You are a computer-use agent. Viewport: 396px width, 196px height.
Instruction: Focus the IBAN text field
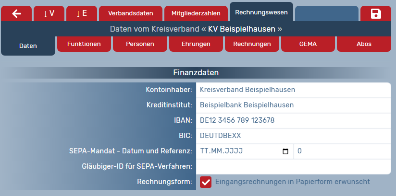coord(293,120)
